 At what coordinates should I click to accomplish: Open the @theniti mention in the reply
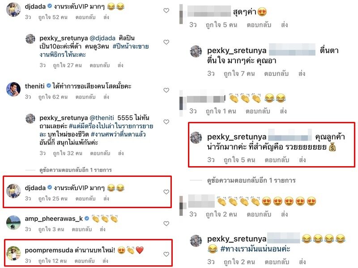[102, 118]
